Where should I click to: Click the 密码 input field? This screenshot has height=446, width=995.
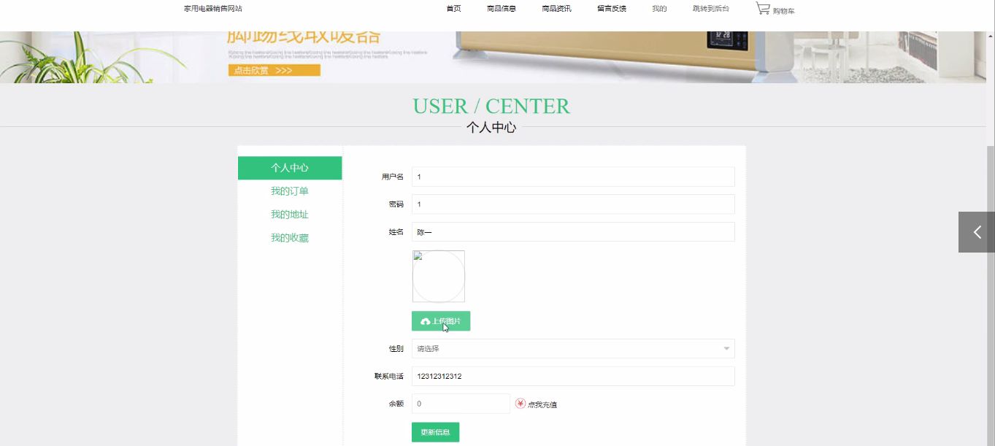point(573,204)
